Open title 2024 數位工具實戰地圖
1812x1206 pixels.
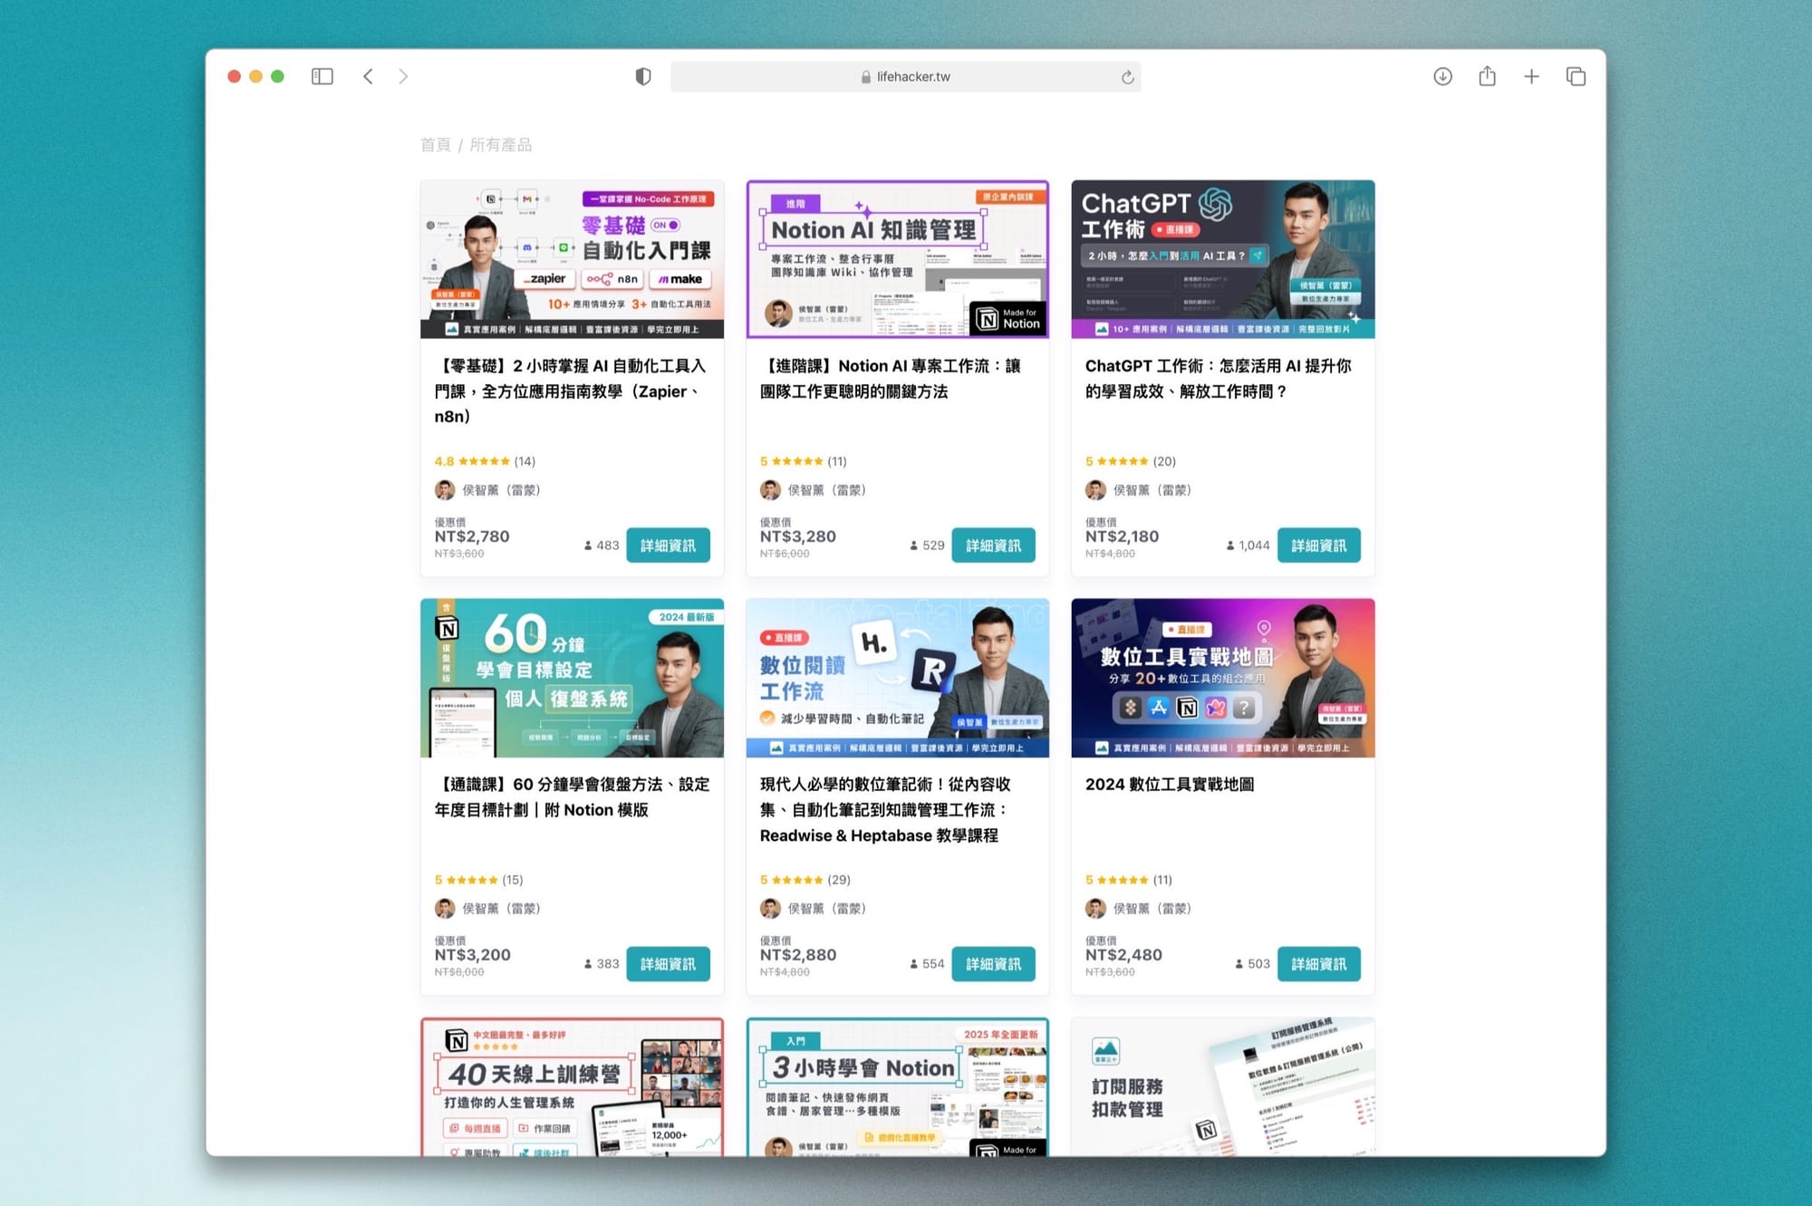click(1170, 785)
